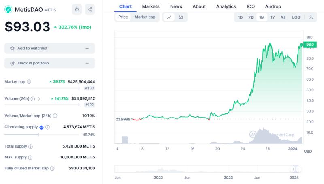Click Market cap info icon
The height and width of the screenshot is (184, 324).
click(29, 82)
